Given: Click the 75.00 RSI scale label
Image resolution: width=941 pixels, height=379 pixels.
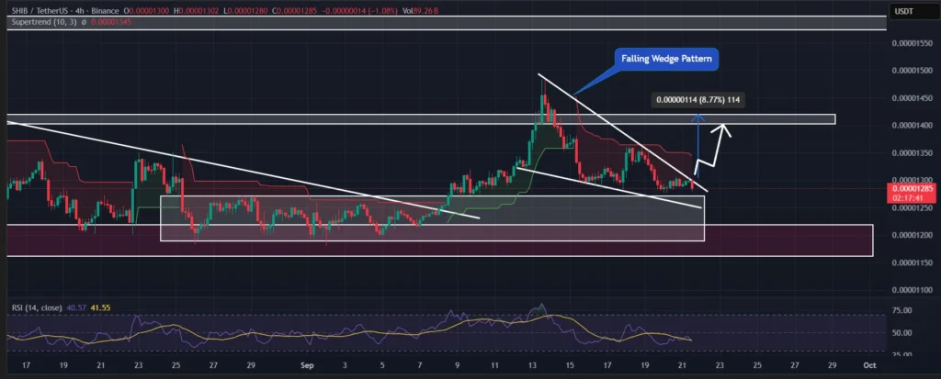Looking at the screenshot, I should 902,310.
